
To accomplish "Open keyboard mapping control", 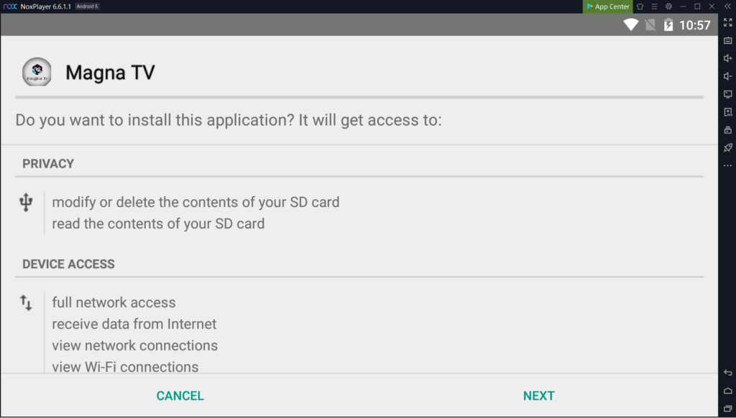I will click(727, 40).
